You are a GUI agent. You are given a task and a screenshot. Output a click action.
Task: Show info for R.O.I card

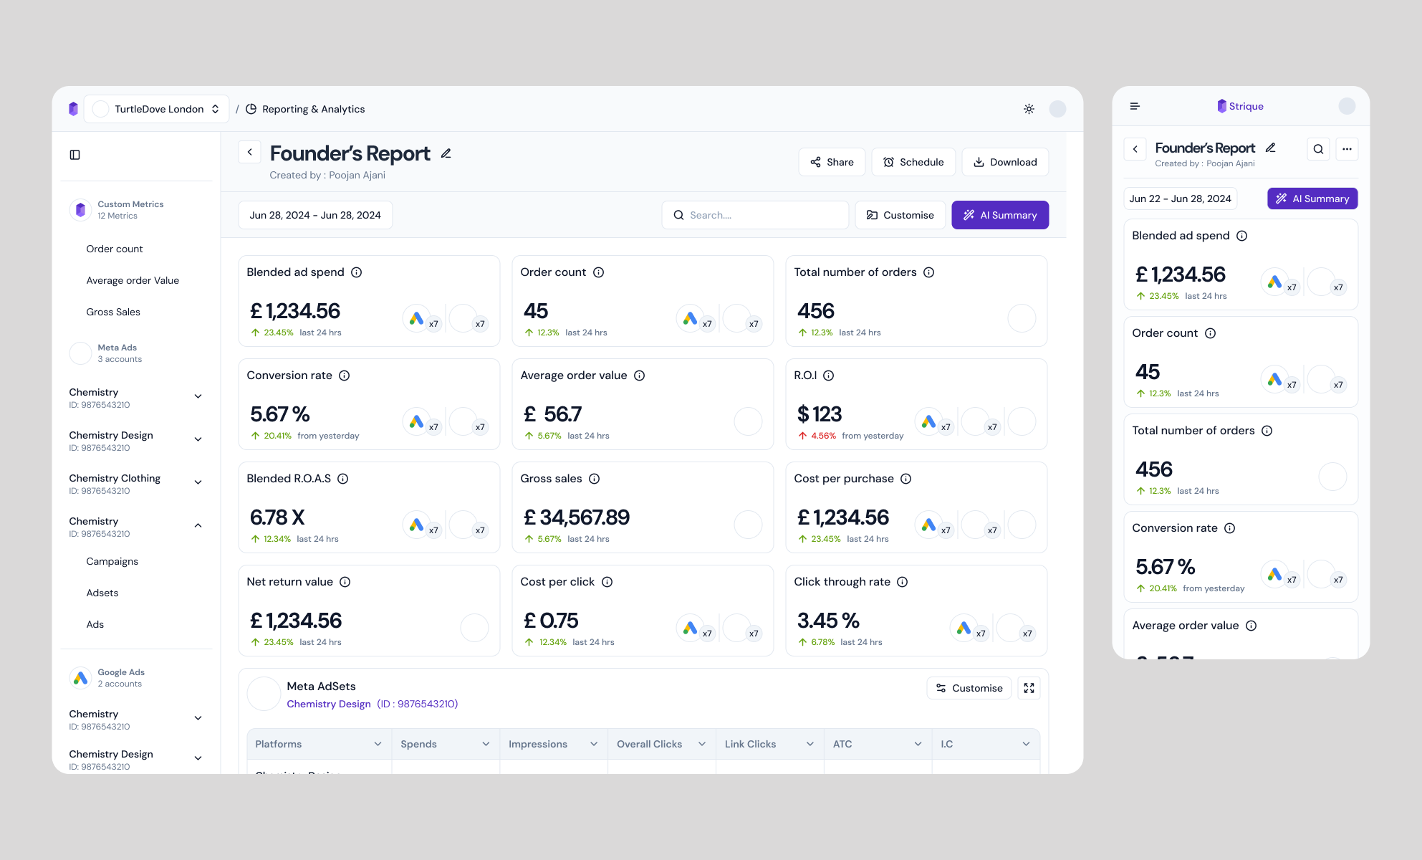tap(829, 376)
